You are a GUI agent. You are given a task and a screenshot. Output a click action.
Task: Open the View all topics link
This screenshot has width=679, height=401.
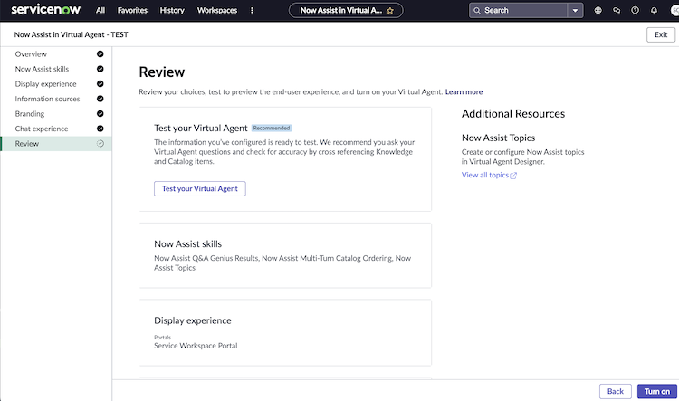[x=485, y=175]
